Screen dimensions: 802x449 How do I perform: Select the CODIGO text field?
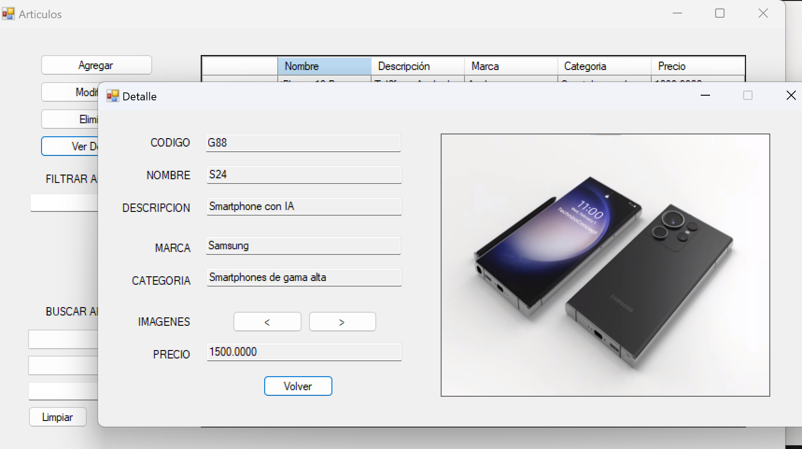click(303, 143)
